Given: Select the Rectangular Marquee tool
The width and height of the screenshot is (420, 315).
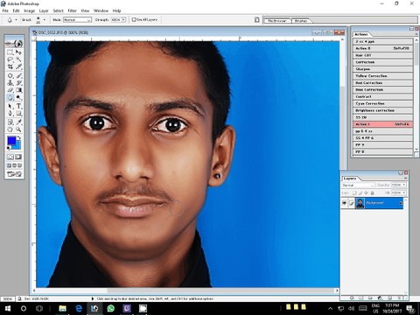Looking at the screenshot, I should pyautogui.click(x=10, y=52).
